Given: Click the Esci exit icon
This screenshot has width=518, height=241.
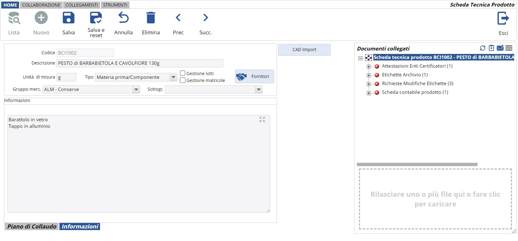Looking at the screenshot, I should click(503, 18).
